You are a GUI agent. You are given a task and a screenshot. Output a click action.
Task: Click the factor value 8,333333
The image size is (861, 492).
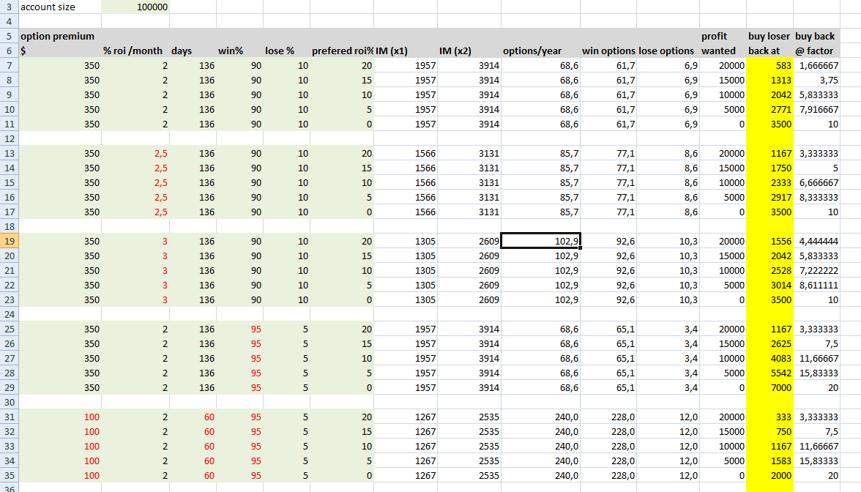tap(816, 197)
